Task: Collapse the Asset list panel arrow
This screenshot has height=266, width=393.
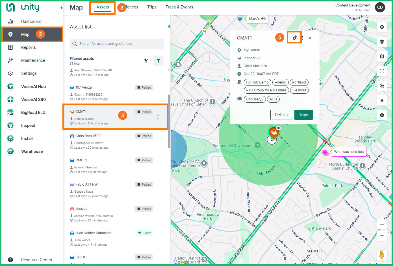Action: pos(169,27)
